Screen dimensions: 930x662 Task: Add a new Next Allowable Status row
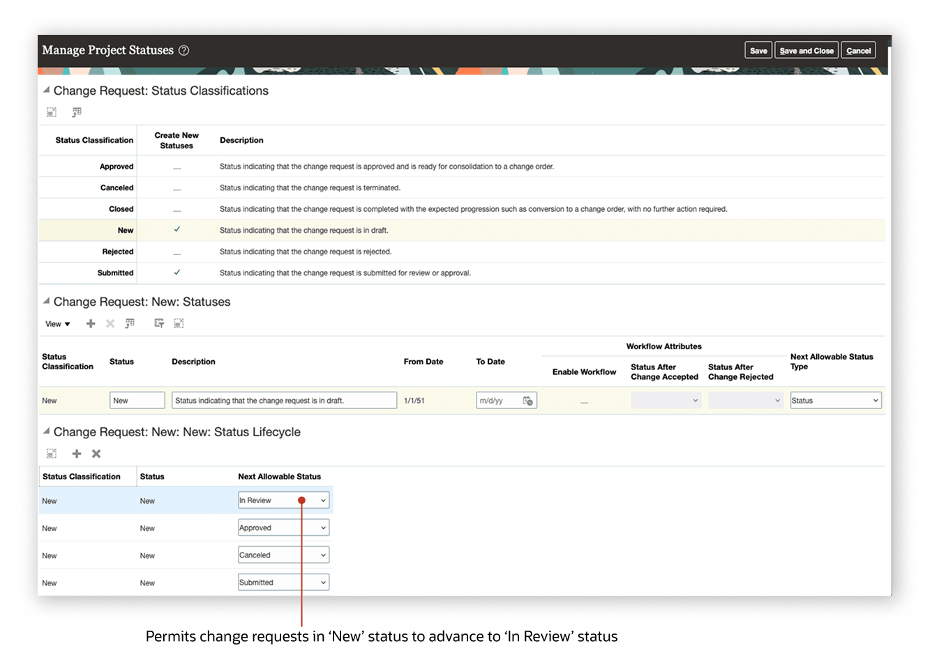[x=76, y=454]
